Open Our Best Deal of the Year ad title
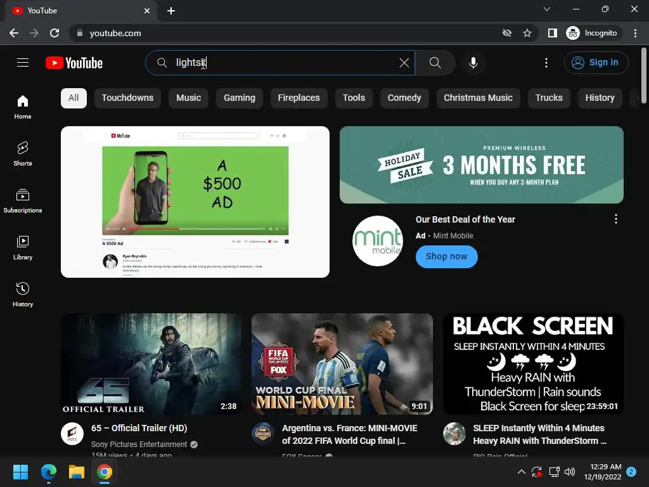Viewport: 649px width, 487px height. 465,219
